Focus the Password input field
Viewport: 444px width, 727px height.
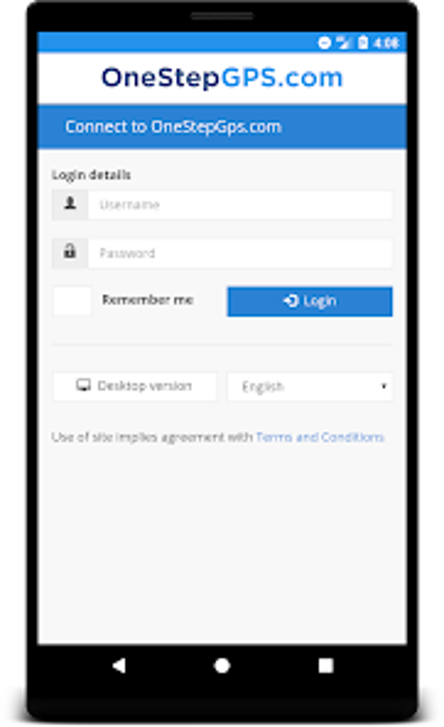pyautogui.click(x=240, y=253)
